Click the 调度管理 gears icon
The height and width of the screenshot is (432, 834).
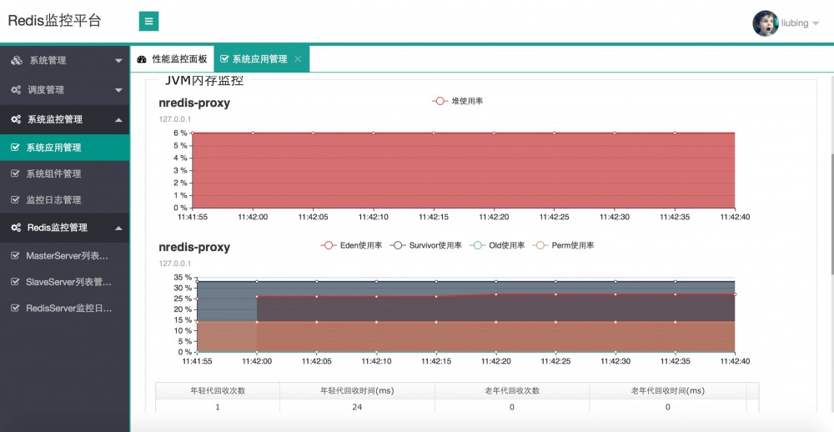[17, 90]
